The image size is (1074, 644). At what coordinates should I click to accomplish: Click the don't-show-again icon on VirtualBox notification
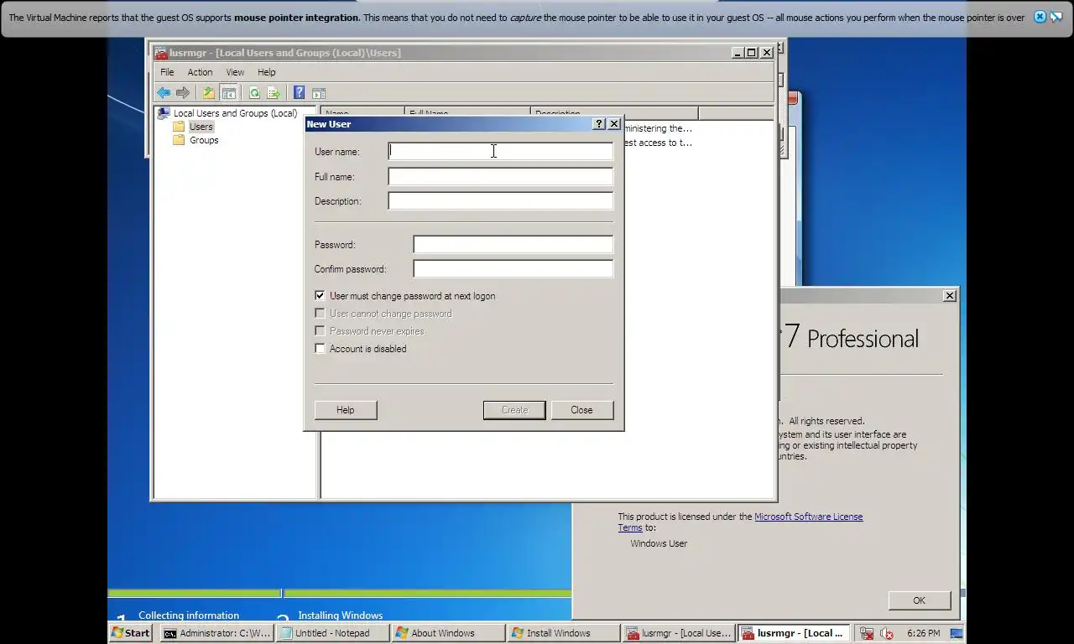pyautogui.click(x=1056, y=17)
